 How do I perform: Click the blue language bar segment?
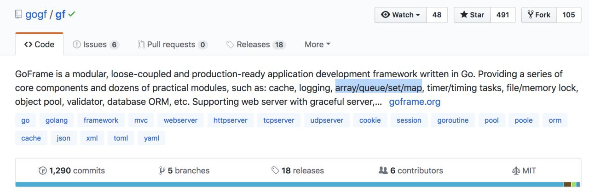pos(289,184)
